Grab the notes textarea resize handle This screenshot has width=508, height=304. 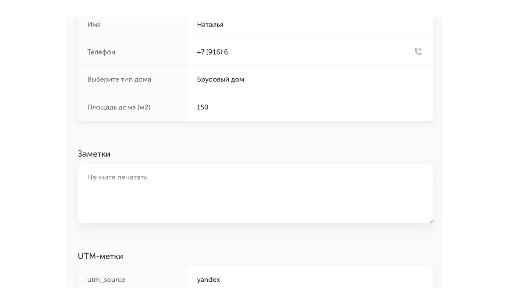pyautogui.click(x=431, y=221)
